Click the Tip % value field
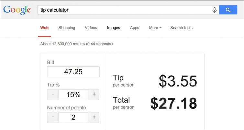This screenshot has width=244, height=130. tap(73, 95)
